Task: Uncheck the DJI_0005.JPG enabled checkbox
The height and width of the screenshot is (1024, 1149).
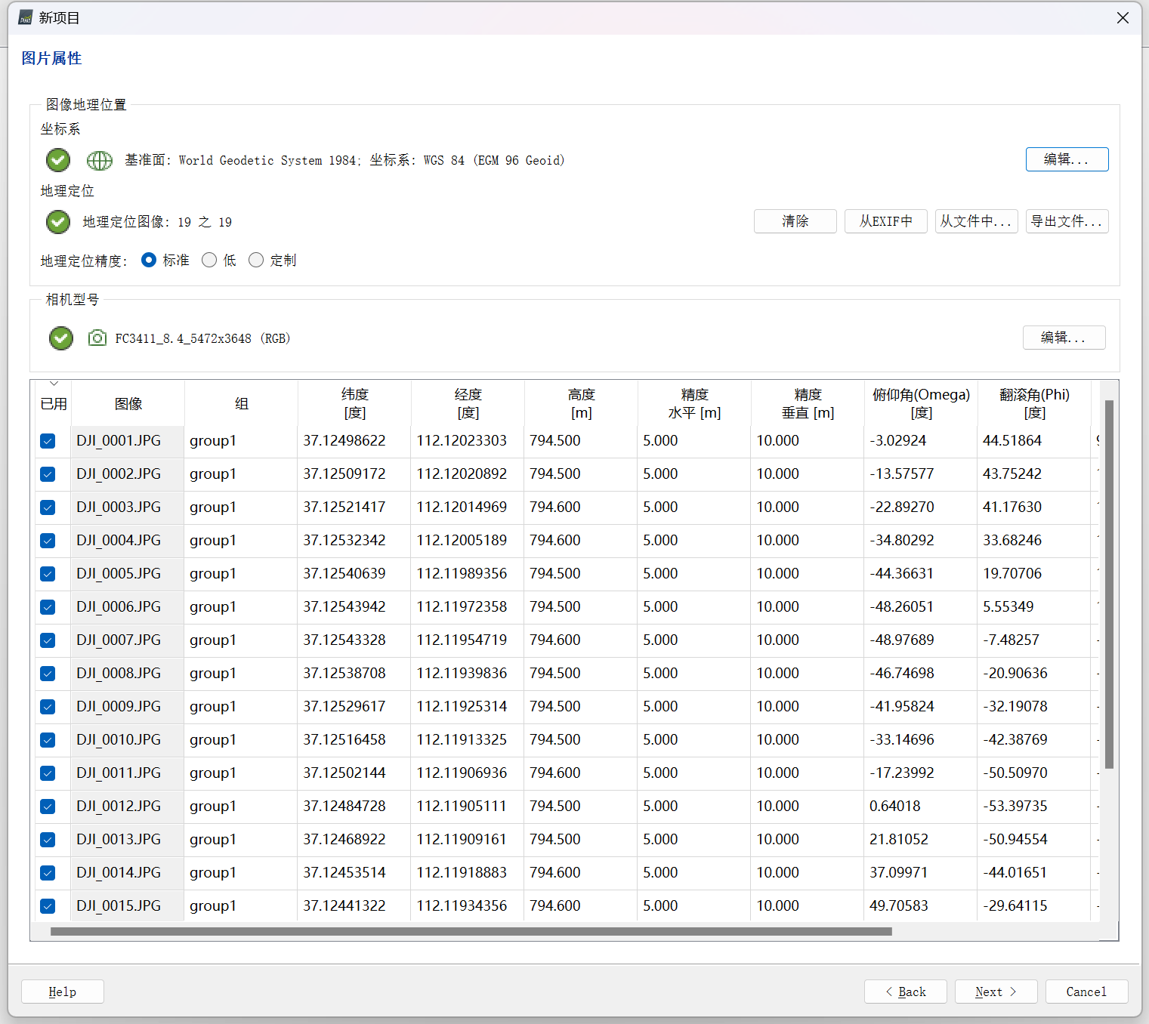Action: (48, 574)
